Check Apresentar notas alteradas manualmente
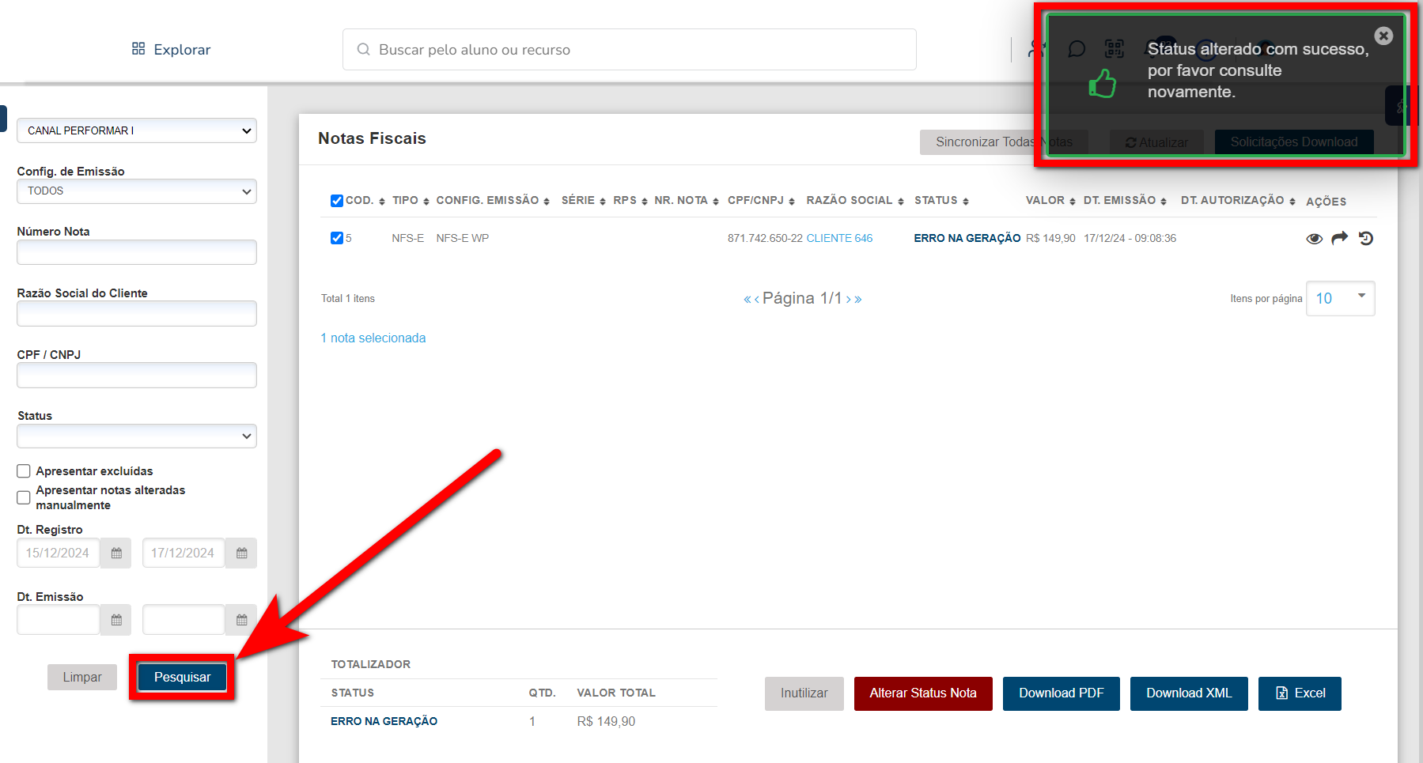Screen dimensions: 1423x763 pyautogui.click(x=24, y=497)
